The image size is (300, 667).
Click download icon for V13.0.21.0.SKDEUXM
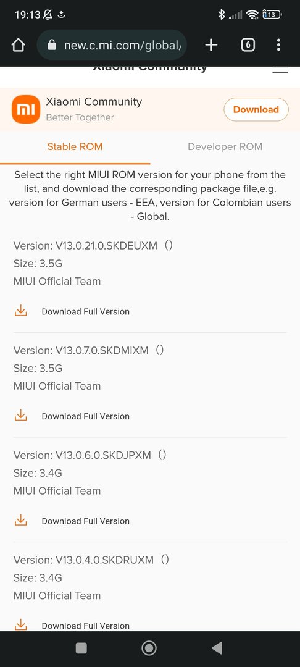click(21, 311)
